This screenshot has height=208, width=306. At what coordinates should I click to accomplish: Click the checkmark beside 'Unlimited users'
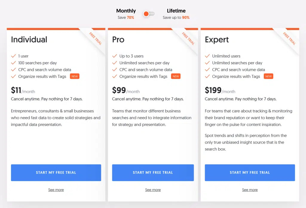point(207,56)
